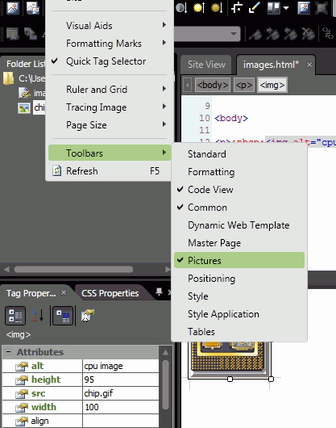This screenshot has height=428, width=336.
Task: Click Show categorized list icon in Tag Properties
Action: [x=15, y=316]
